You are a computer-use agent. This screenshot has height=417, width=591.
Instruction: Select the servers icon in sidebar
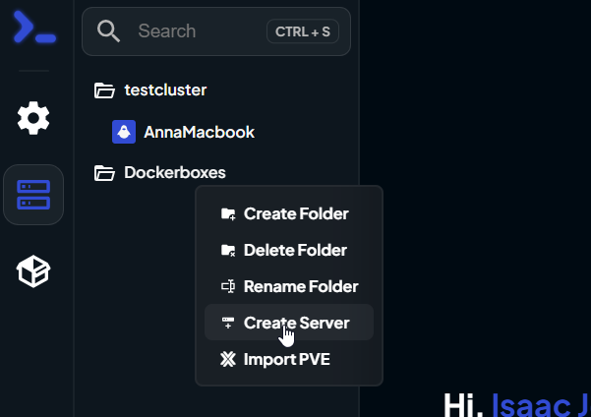pos(33,195)
